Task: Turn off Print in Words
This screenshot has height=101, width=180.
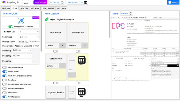Action: 4,72
